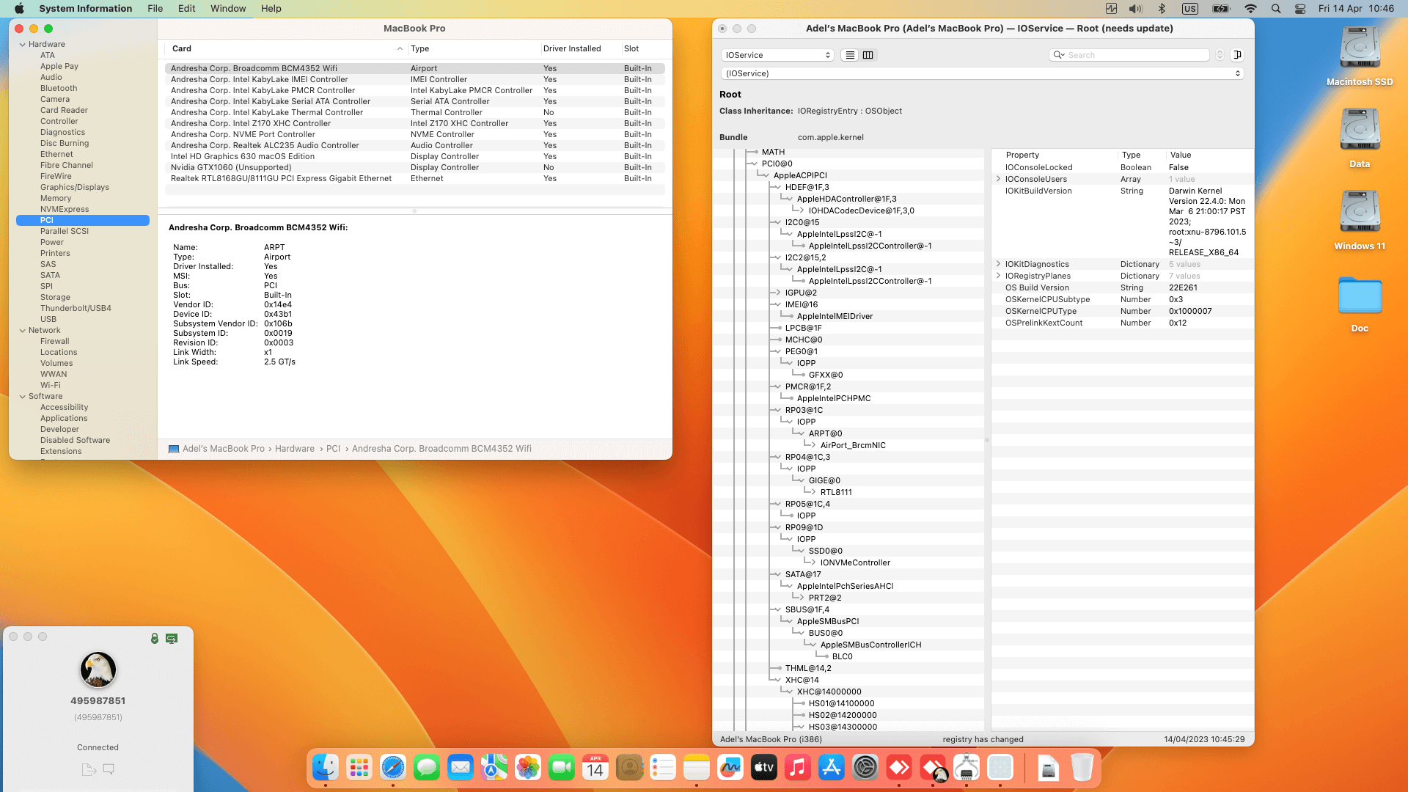Open the Doc folder on desktop
This screenshot has width=1408, height=792.
pyautogui.click(x=1360, y=296)
